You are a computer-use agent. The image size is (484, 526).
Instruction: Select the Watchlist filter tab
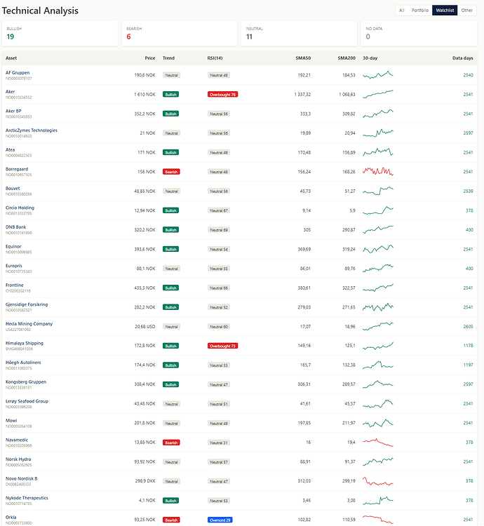[445, 11]
